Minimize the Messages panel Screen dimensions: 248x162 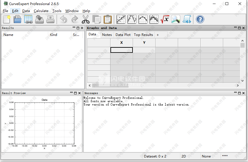[235, 93]
